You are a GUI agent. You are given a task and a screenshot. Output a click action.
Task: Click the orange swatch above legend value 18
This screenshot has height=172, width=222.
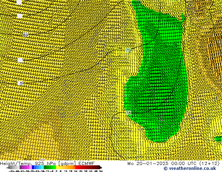(x=72, y=167)
